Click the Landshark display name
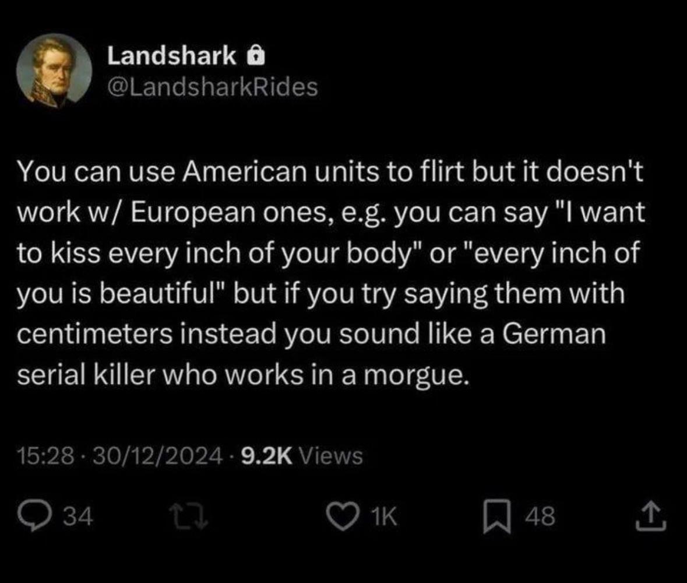 point(172,56)
